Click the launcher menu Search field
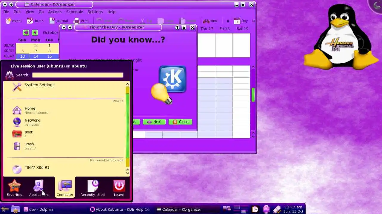 [78, 75]
